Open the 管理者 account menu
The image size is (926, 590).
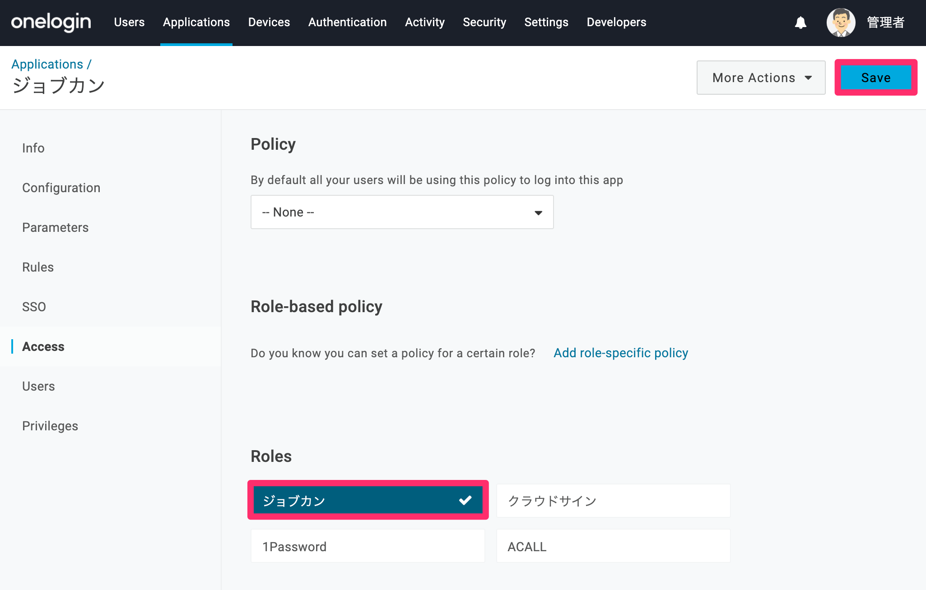[x=885, y=23]
